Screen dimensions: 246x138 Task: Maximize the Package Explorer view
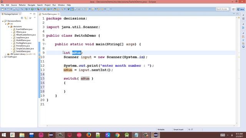click(34, 14)
